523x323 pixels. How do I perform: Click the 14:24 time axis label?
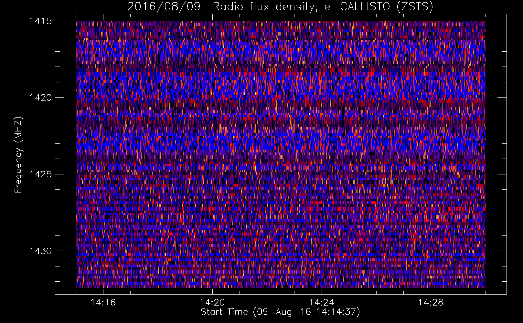point(322,302)
